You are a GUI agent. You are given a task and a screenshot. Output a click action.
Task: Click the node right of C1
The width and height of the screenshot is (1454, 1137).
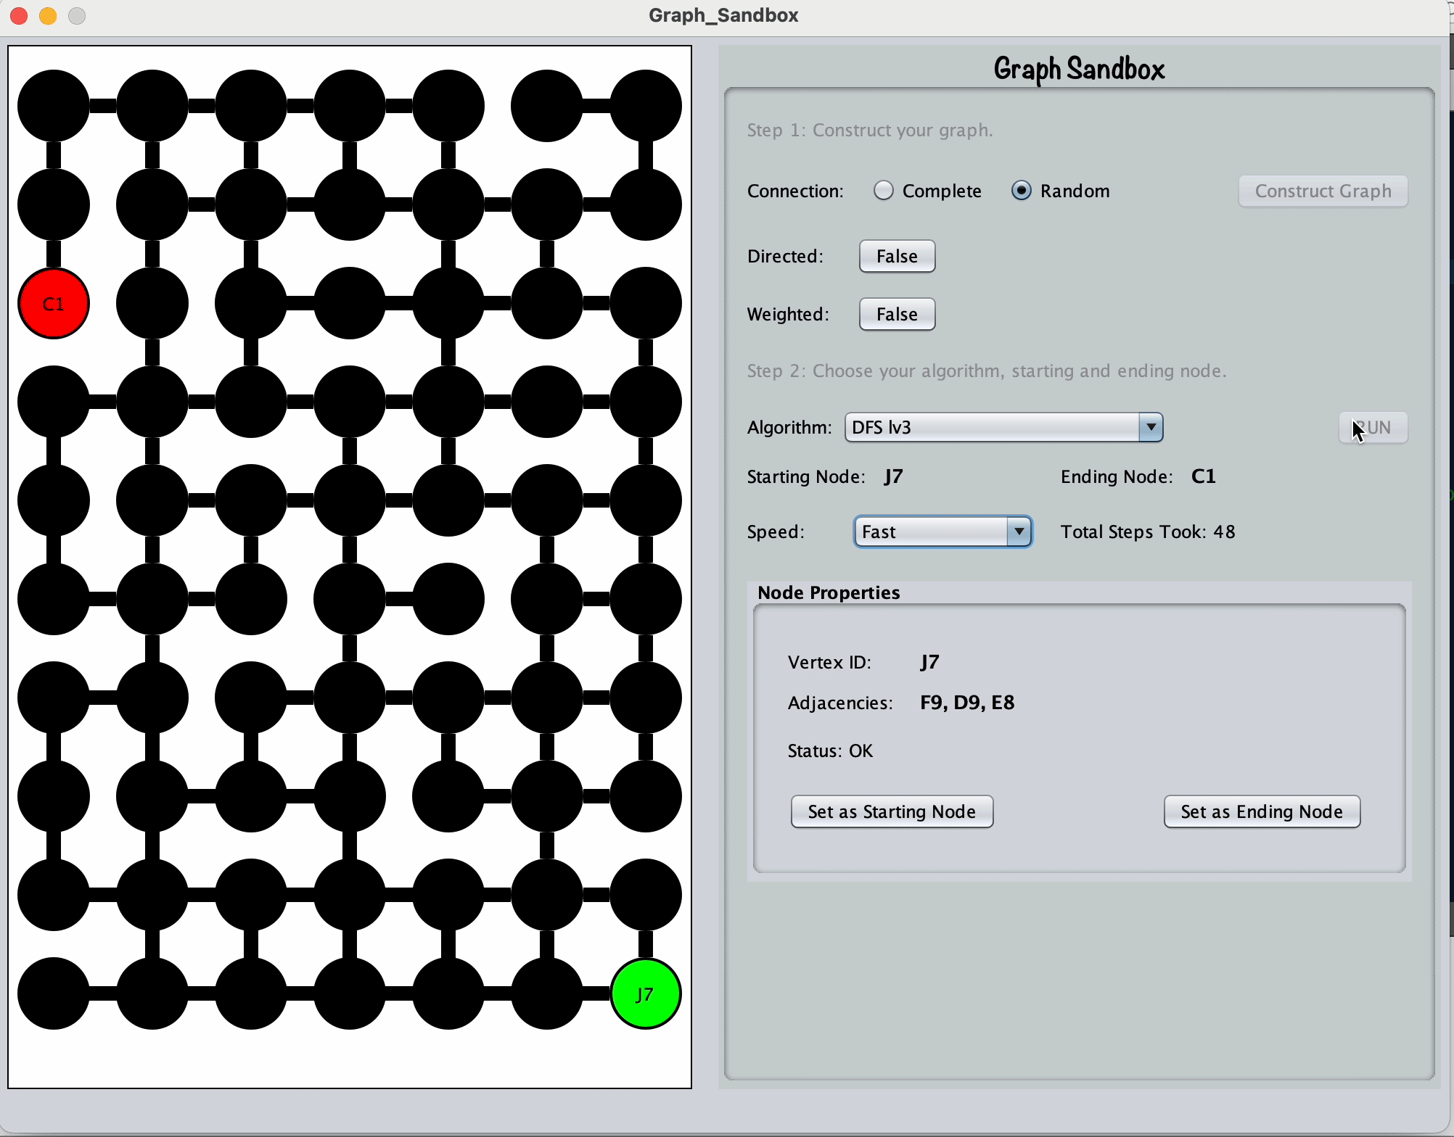(152, 303)
